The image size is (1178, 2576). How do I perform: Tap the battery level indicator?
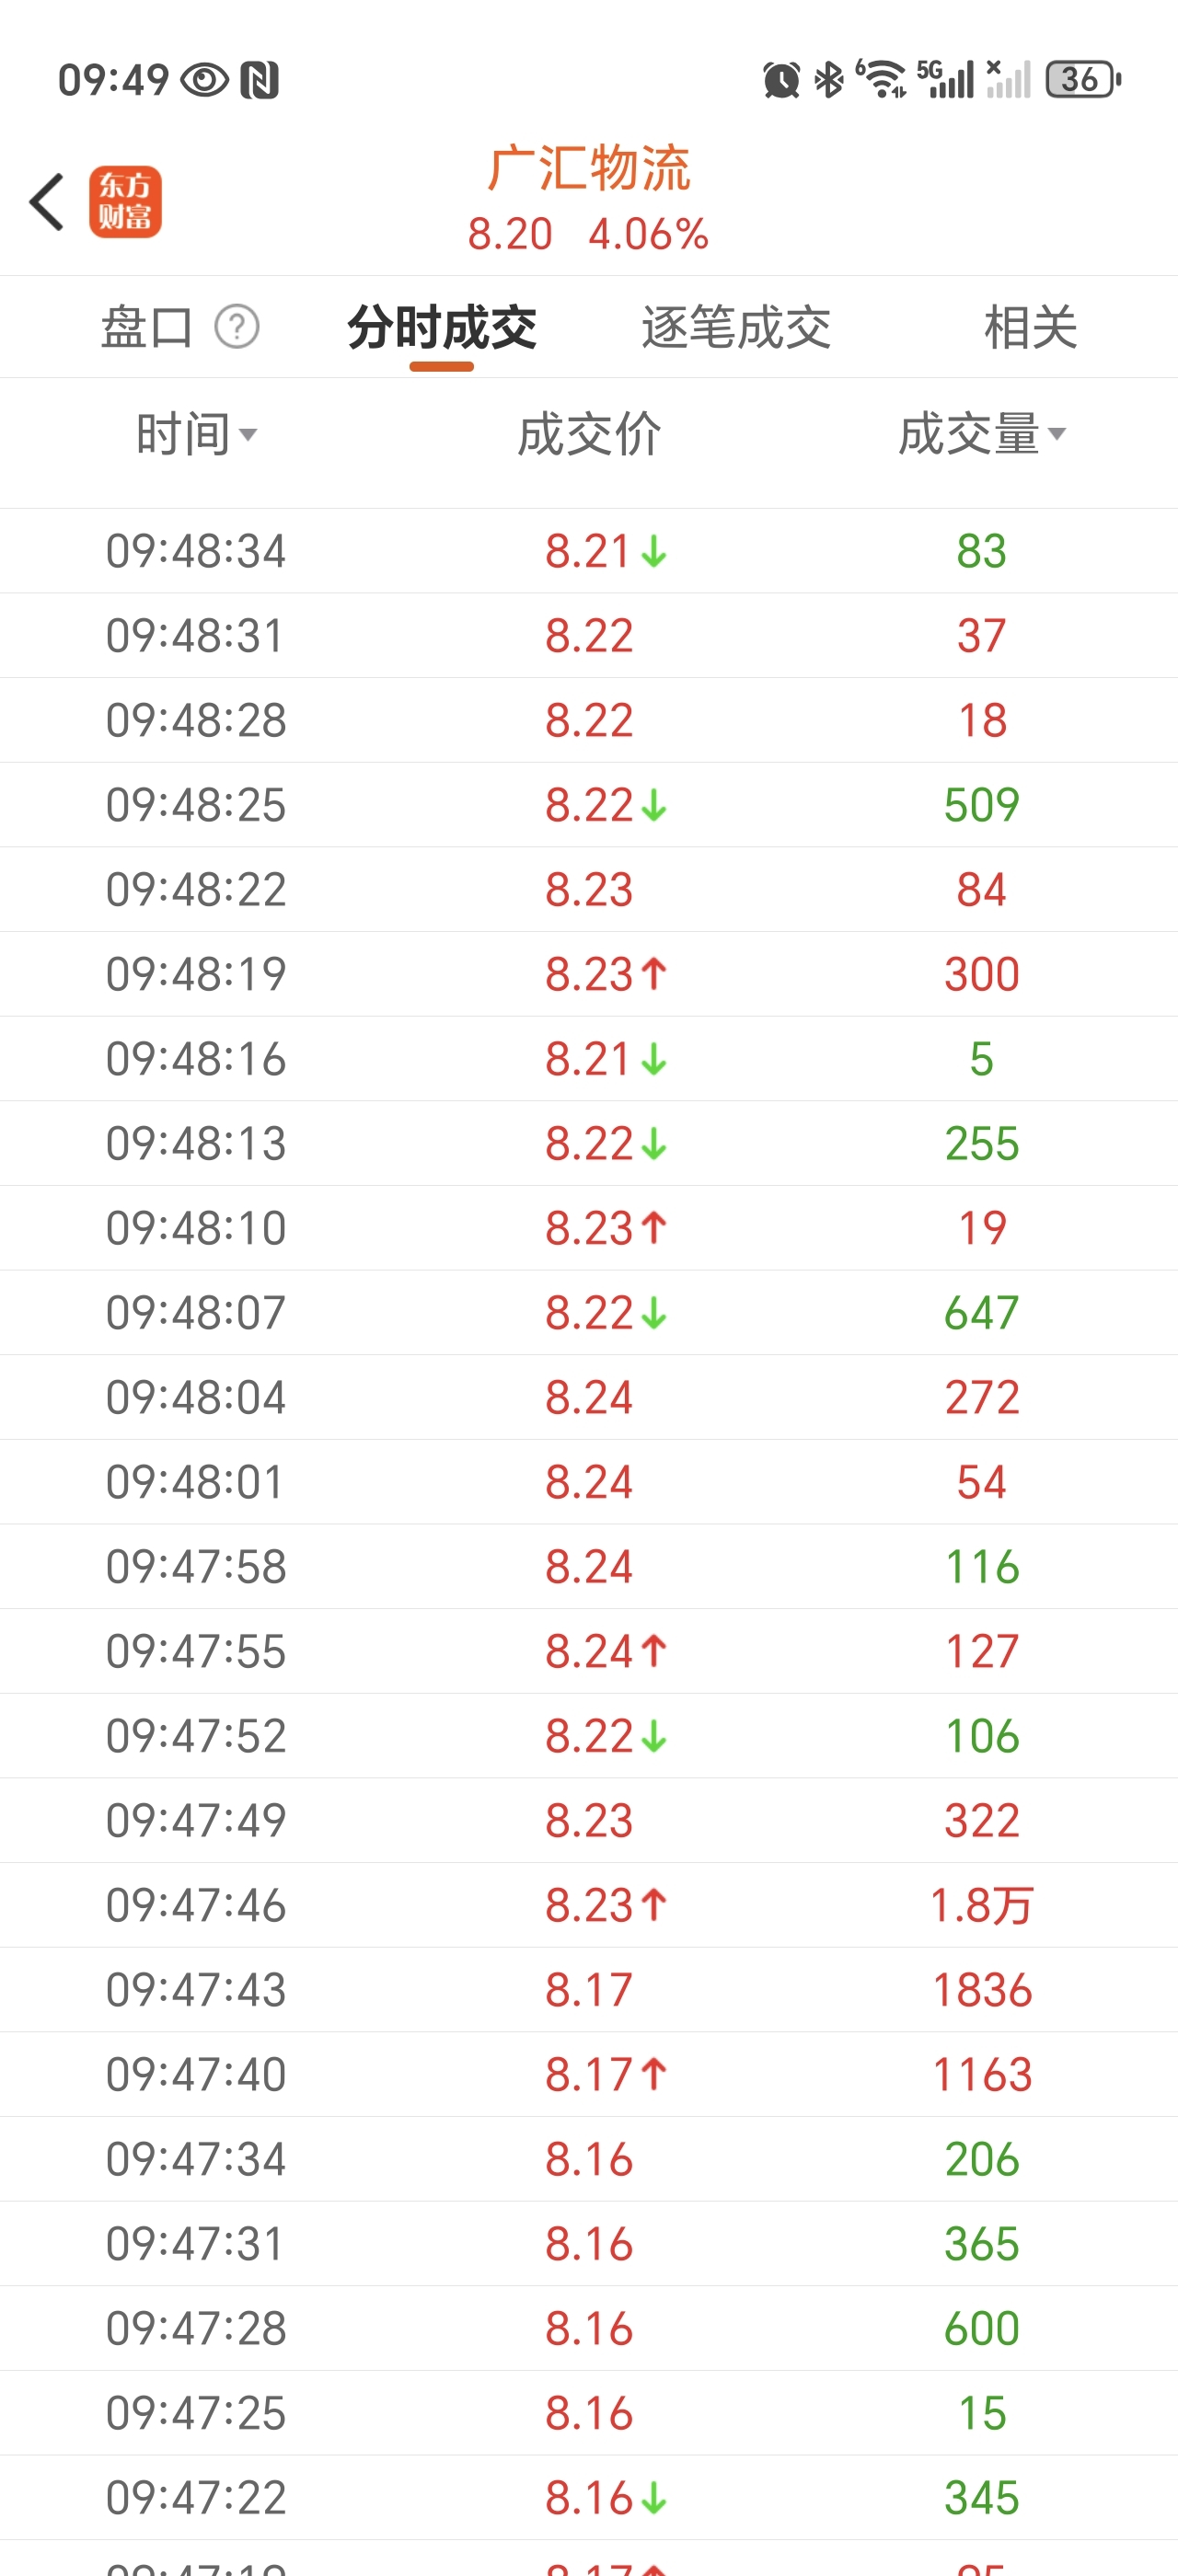pos(1082,80)
